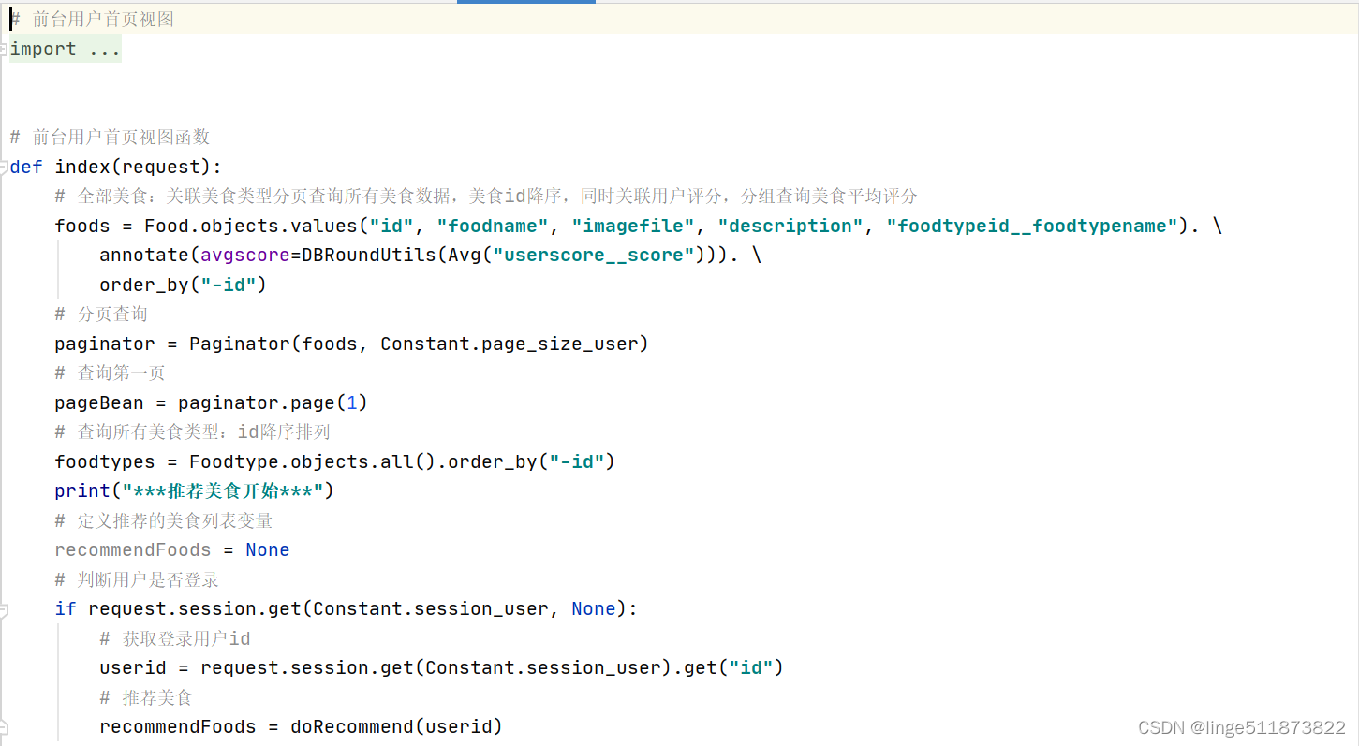The height and width of the screenshot is (746, 1359).
Task: Click the comment "# 获取登录用户id"
Action: click(x=175, y=638)
